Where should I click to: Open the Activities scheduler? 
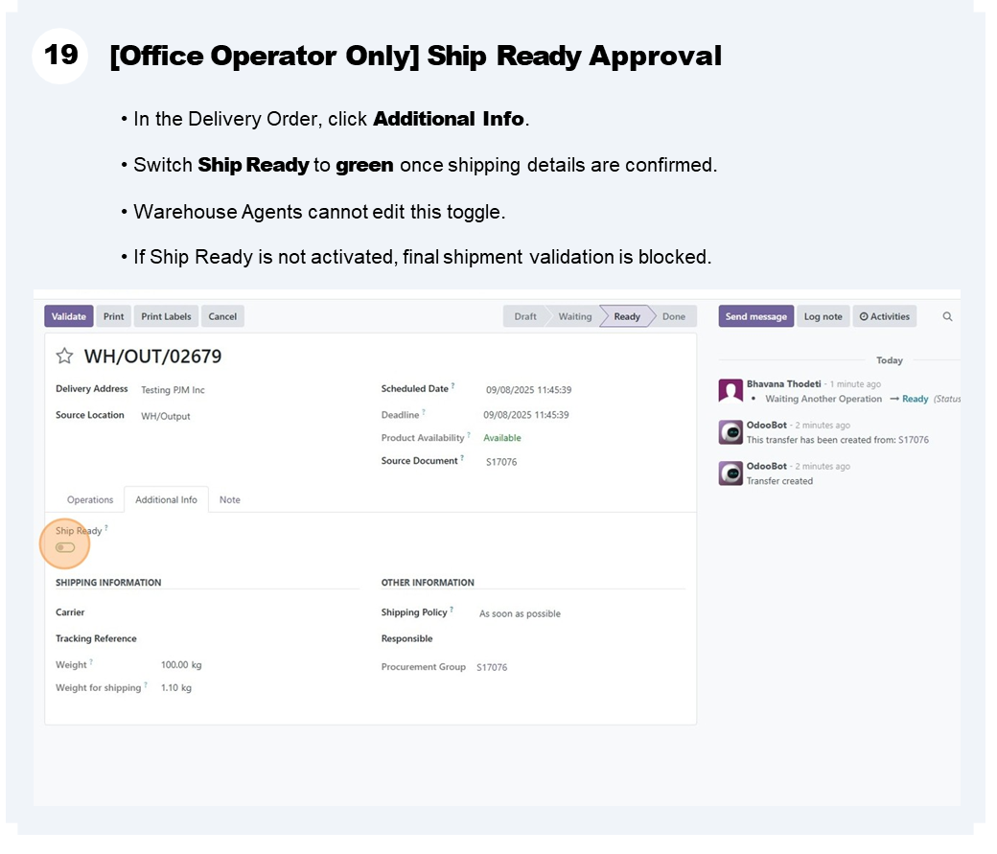(884, 316)
